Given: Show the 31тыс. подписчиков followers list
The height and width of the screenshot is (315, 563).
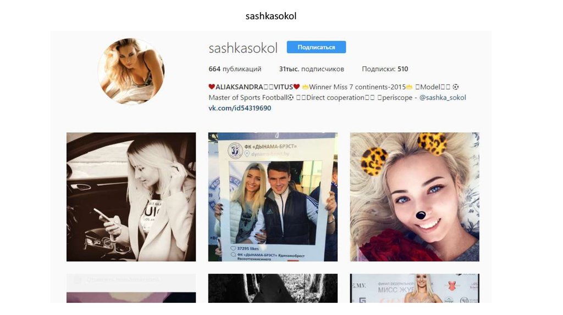Looking at the screenshot, I should (311, 69).
